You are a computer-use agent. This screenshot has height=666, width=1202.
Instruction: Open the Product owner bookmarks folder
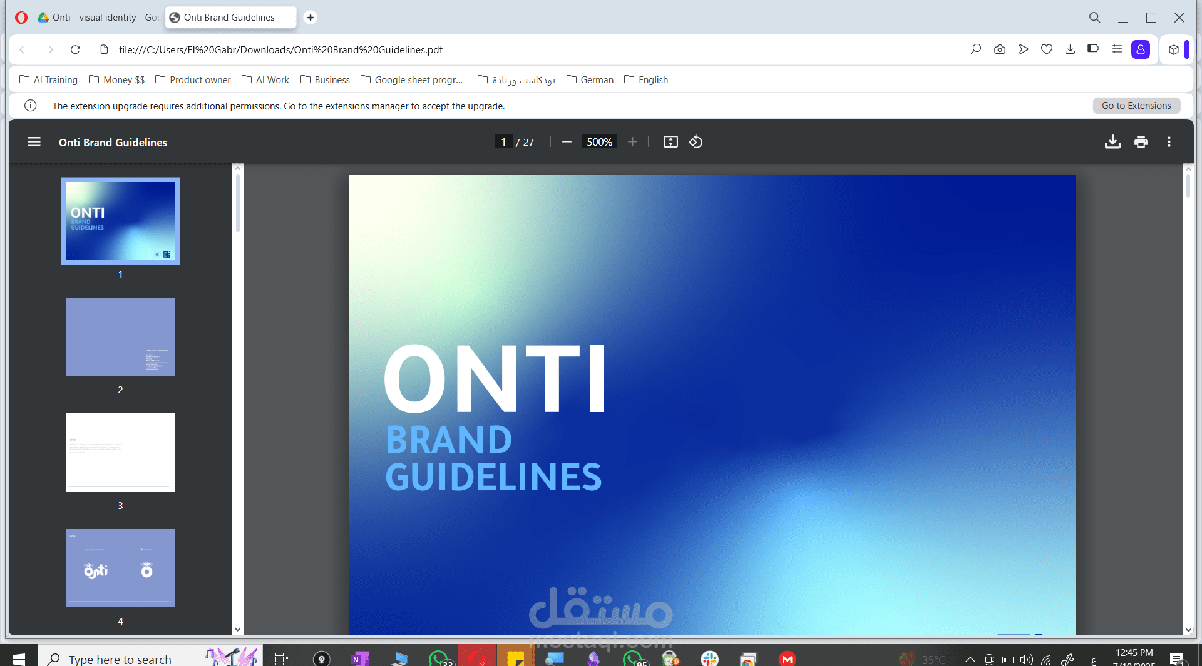pyautogui.click(x=193, y=79)
